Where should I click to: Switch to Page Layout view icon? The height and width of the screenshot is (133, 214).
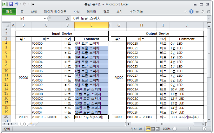pos(153,129)
